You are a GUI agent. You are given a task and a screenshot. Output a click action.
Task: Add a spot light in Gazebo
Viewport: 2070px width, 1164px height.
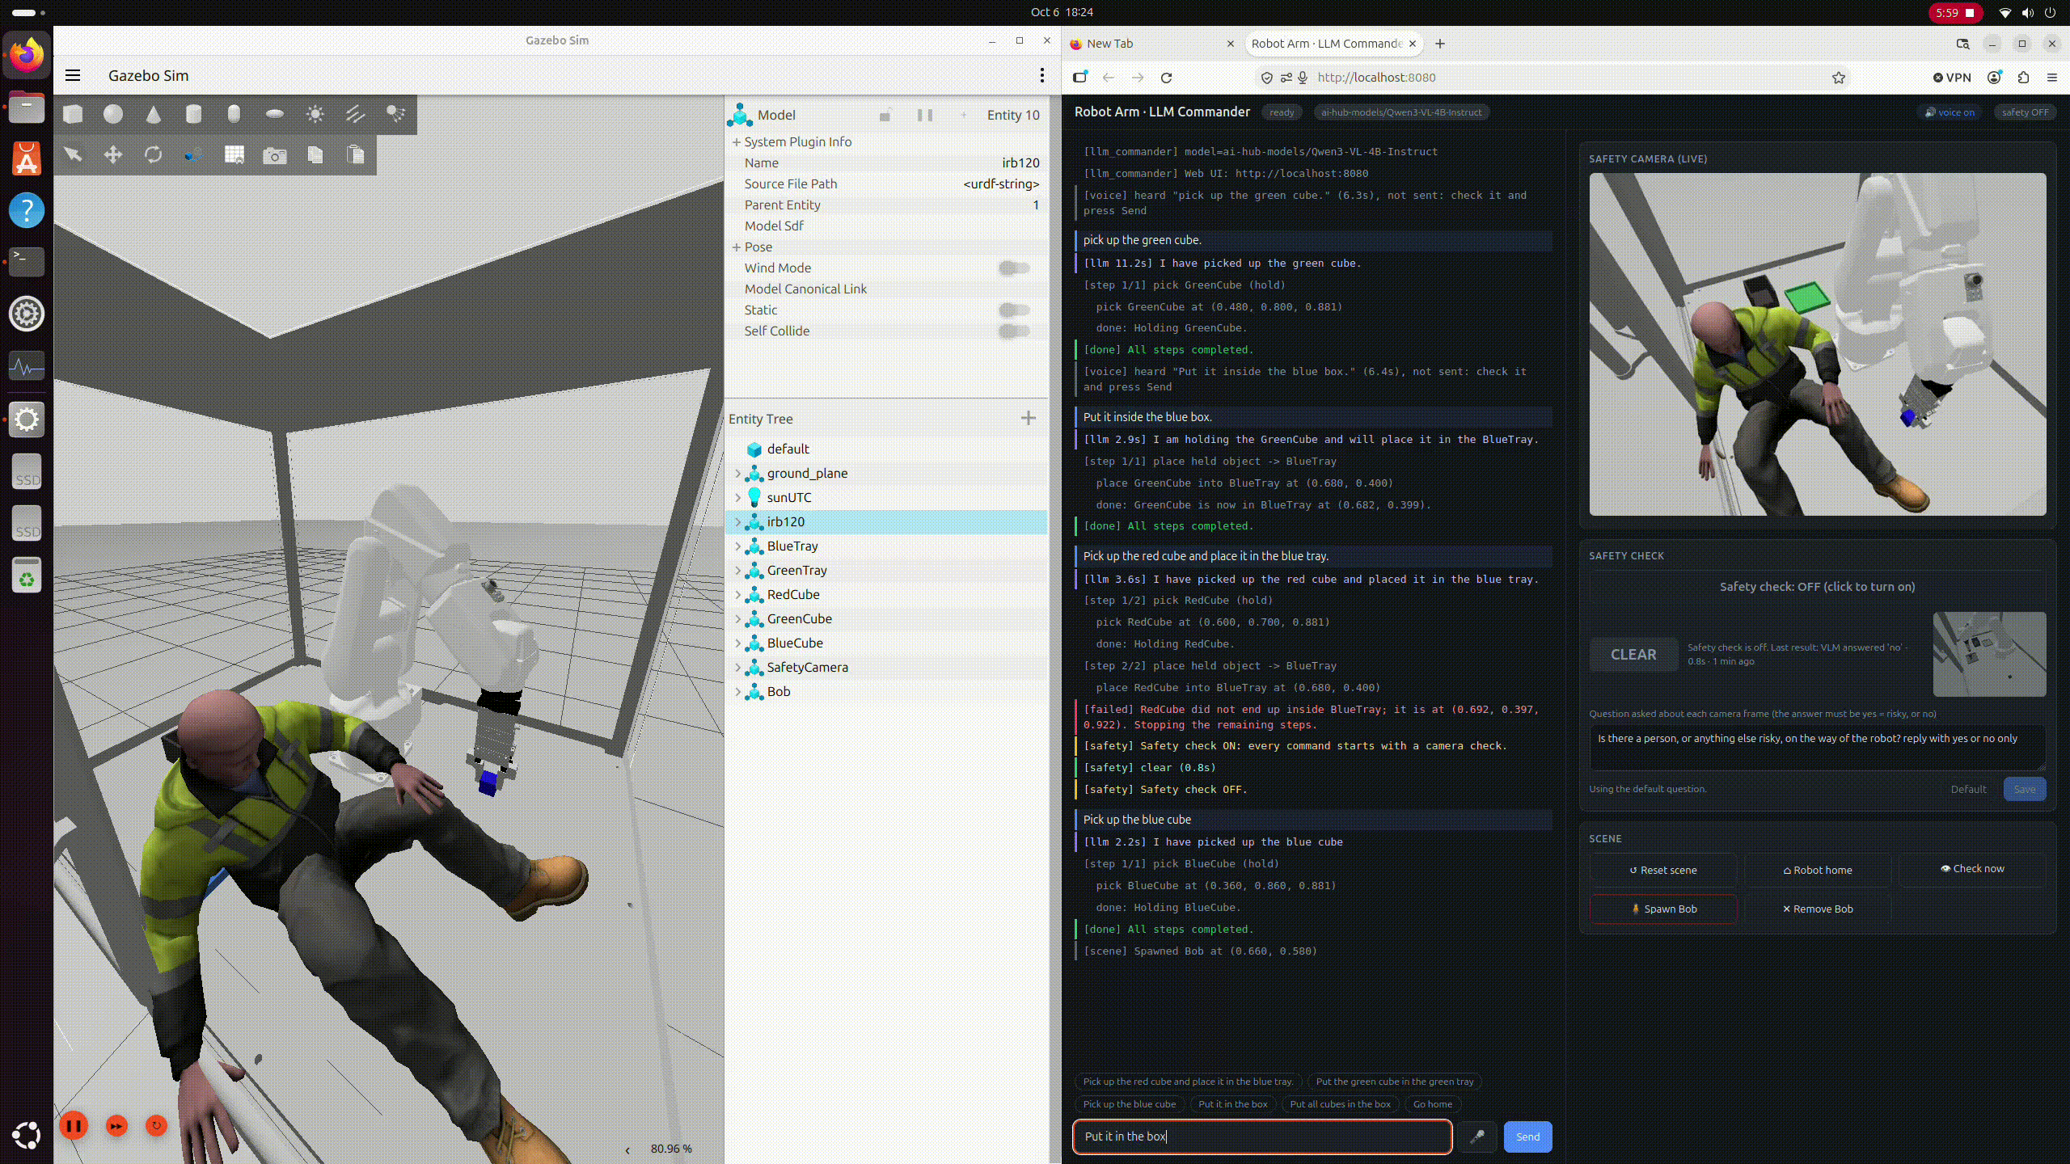coord(396,114)
